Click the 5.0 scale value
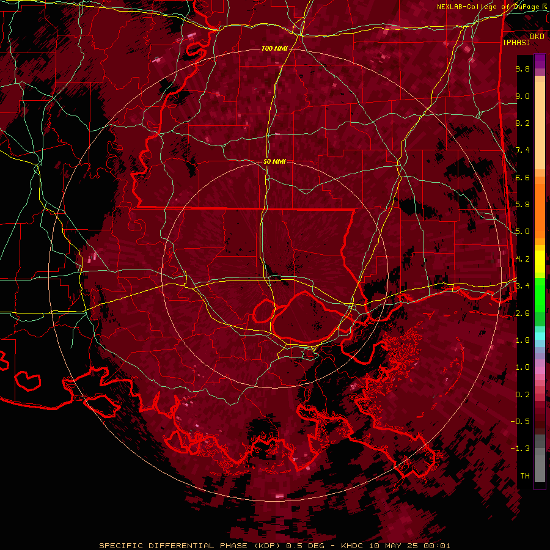Viewport: 550px width, 550px height. 522,232
